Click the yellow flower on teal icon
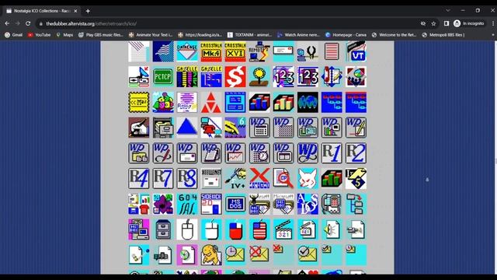The width and height of the screenshot is (497, 280). [x=259, y=77]
